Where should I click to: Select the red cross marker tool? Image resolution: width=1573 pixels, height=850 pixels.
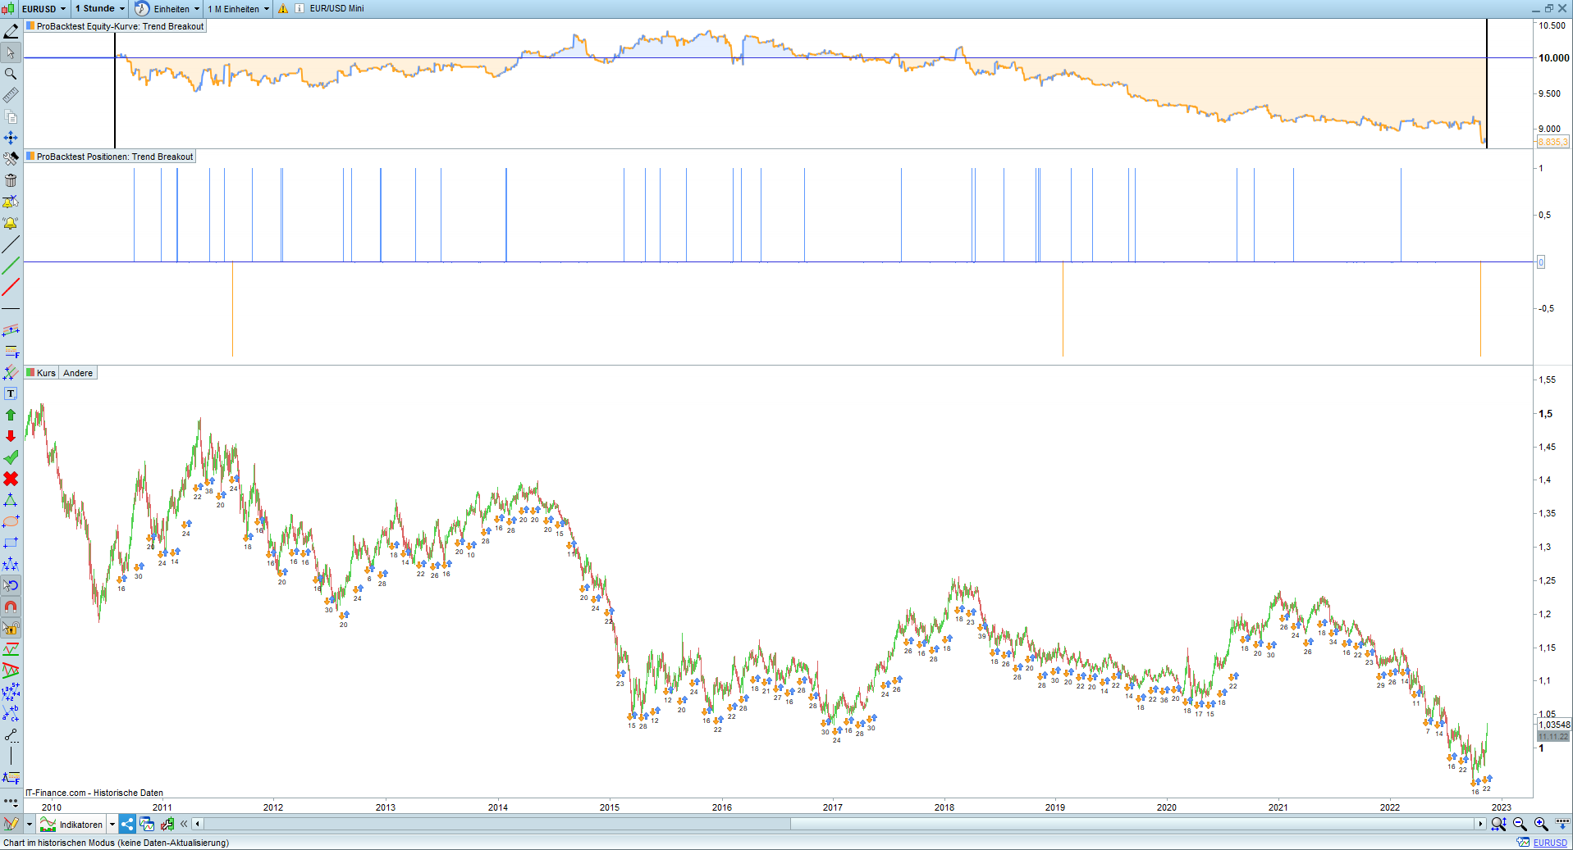tap(11, 479)
